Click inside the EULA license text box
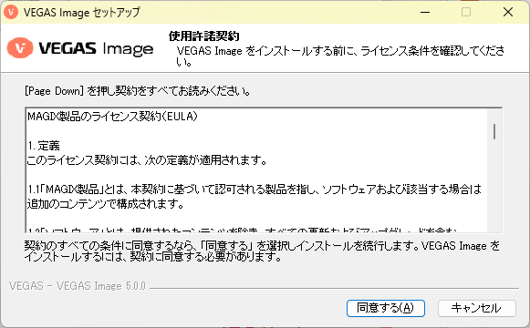The width and height of the screenshot is (530, 328). [x=264, y=170]
